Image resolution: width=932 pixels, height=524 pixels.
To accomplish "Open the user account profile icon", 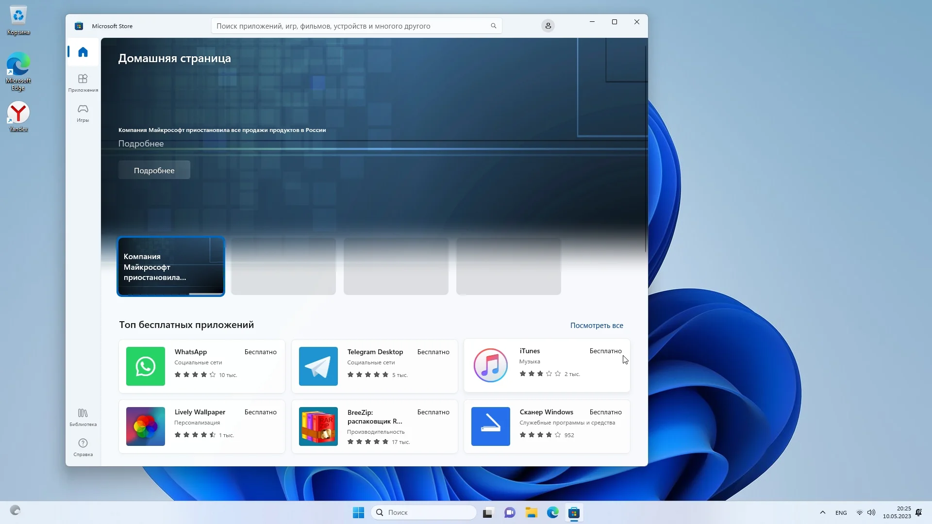I will pos(548,26).
